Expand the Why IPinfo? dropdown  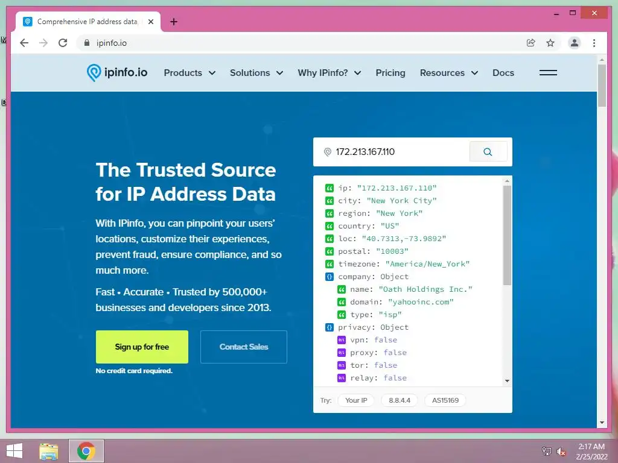tap(330, 73)
